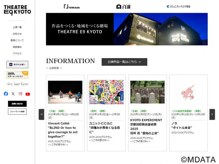Click the 八清 sponsor logo
Viewport: 219px width, 164px height.
point(123,7)
